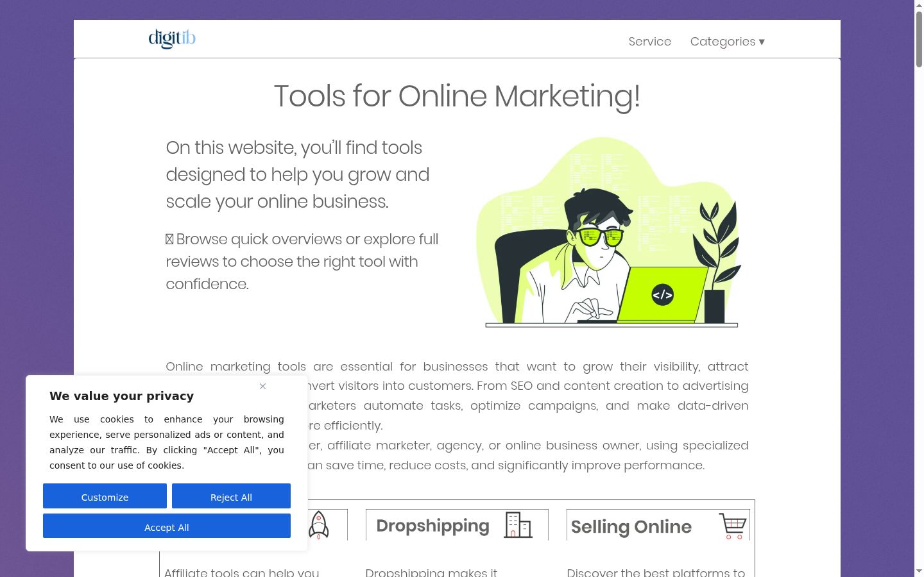Open the Selling Online category card
This screenshot has width=924, height=577.
click(x=658, y=525)
